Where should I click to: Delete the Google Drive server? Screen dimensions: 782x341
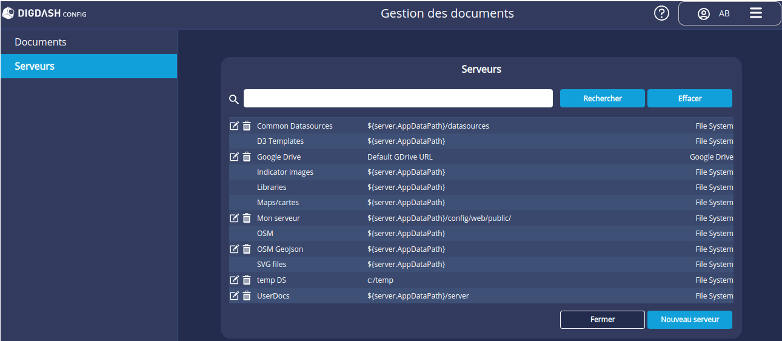point(247,157)
